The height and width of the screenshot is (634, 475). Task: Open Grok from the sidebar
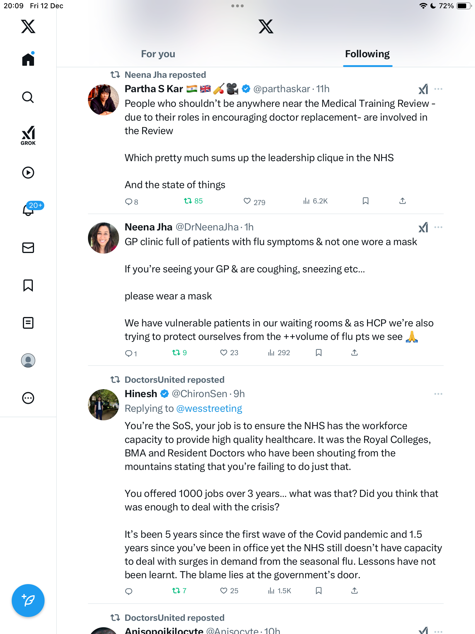[28, 135]
